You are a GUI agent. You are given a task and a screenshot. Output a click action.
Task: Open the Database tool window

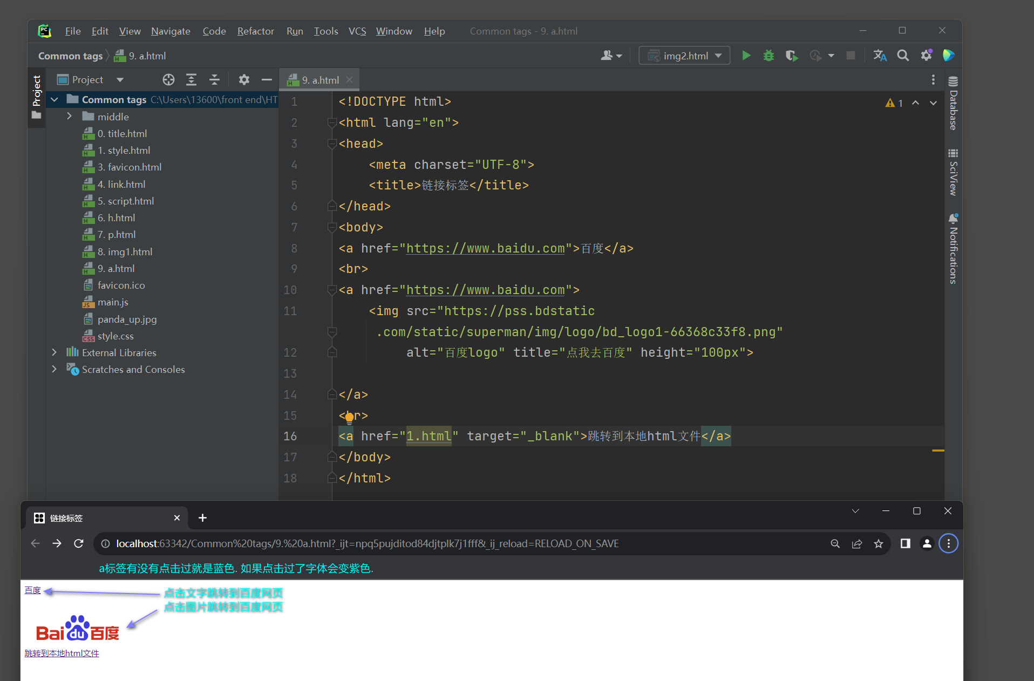coord(954,103)
